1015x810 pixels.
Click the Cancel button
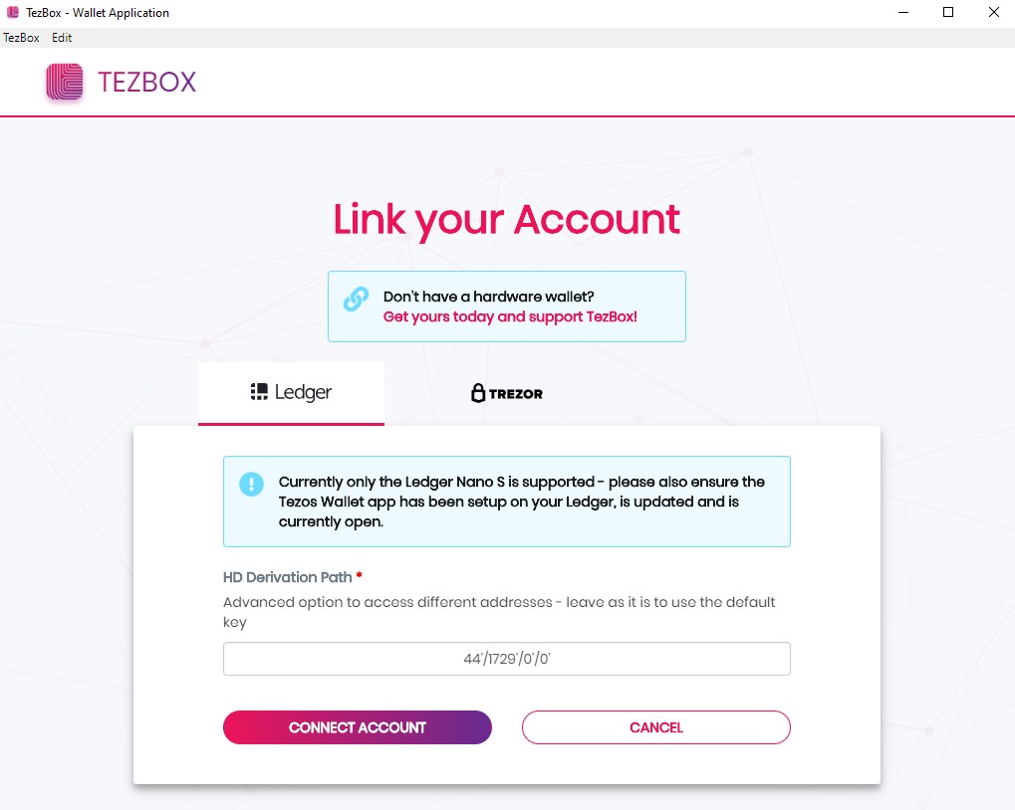point(656,727)
